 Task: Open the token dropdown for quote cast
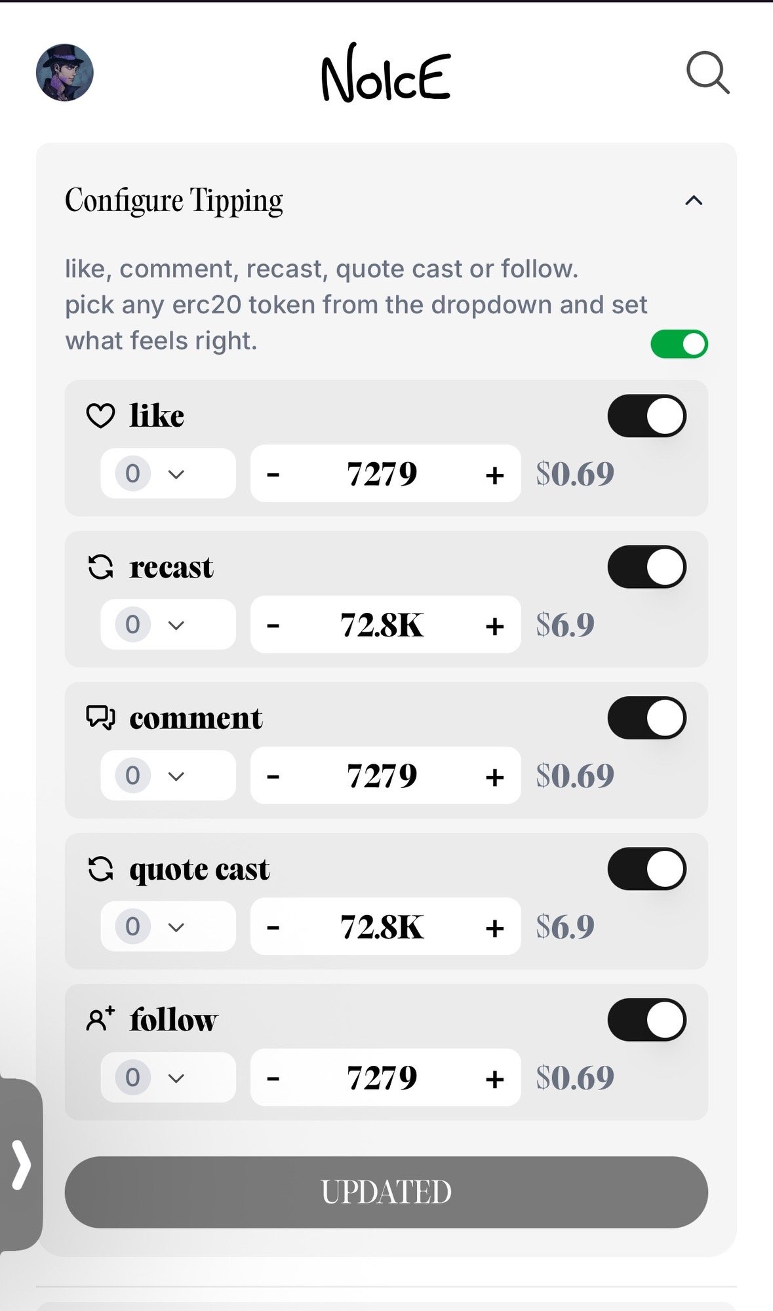168,926
